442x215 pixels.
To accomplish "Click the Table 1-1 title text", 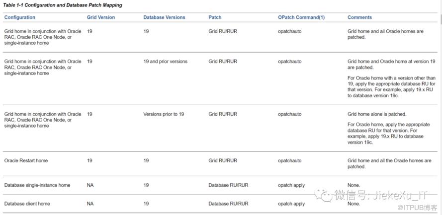I will 63,5.
